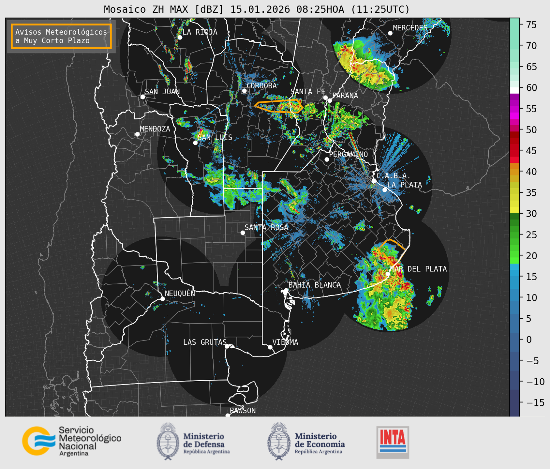This screenshot has height=469, width=550.
Task: Select the Las Grutas city marker
Action: pos(227,346)
